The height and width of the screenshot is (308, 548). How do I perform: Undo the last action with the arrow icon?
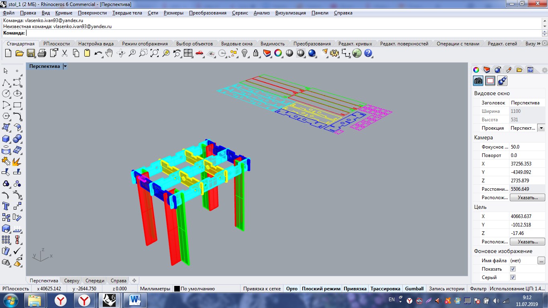click(98, 53)
